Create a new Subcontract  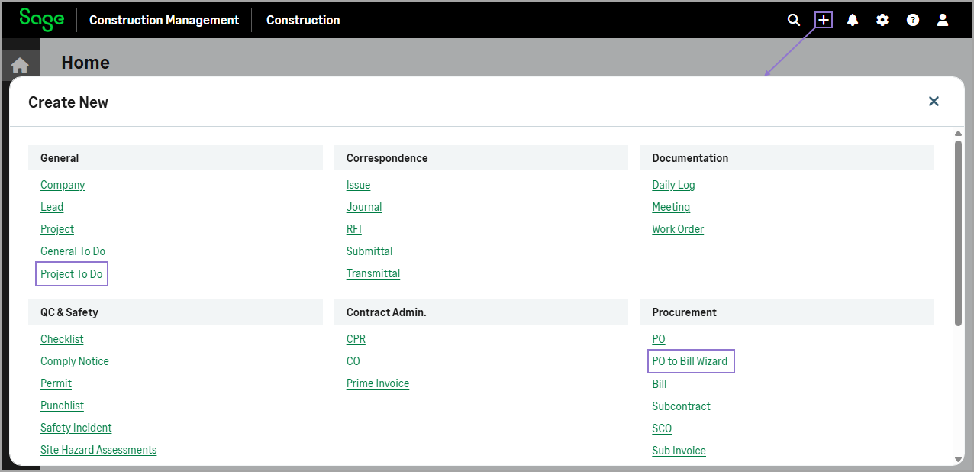point(681,406)
